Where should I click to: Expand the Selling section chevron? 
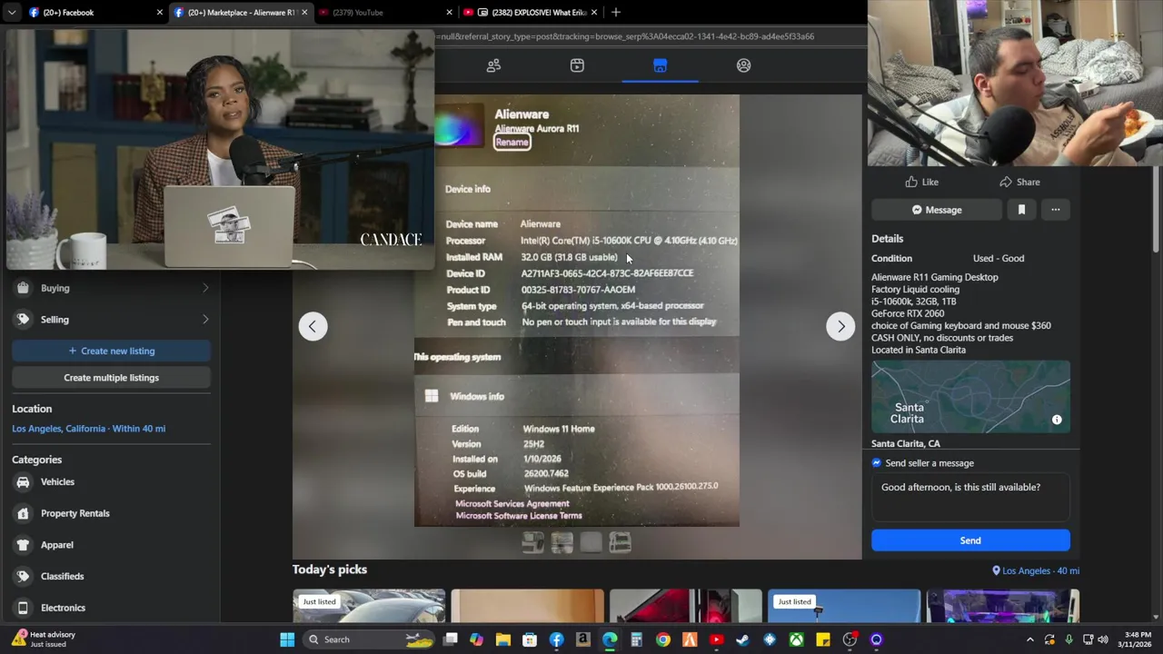coord(205,320)
